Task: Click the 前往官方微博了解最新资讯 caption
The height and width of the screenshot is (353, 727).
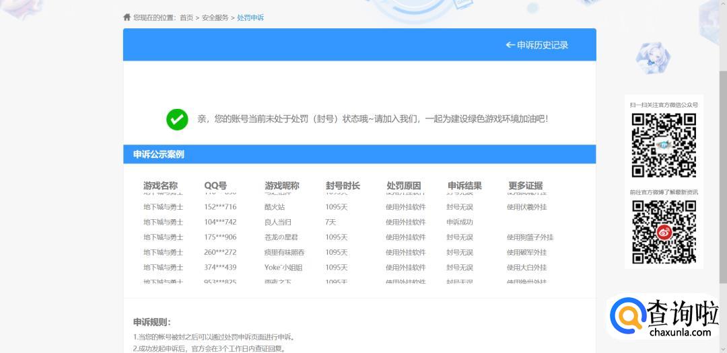Action: point(664,192)
